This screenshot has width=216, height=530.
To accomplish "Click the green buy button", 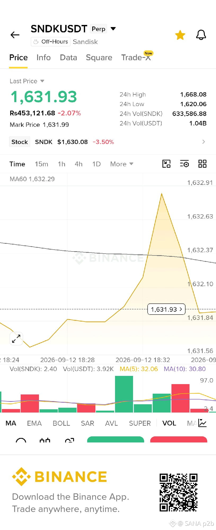I will click(116, 439).
